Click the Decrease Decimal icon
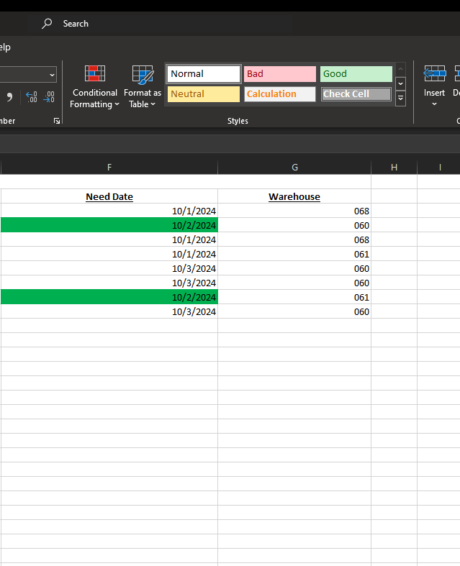The width and height of the screenshot is (460, 566). (x=49, y=97)
